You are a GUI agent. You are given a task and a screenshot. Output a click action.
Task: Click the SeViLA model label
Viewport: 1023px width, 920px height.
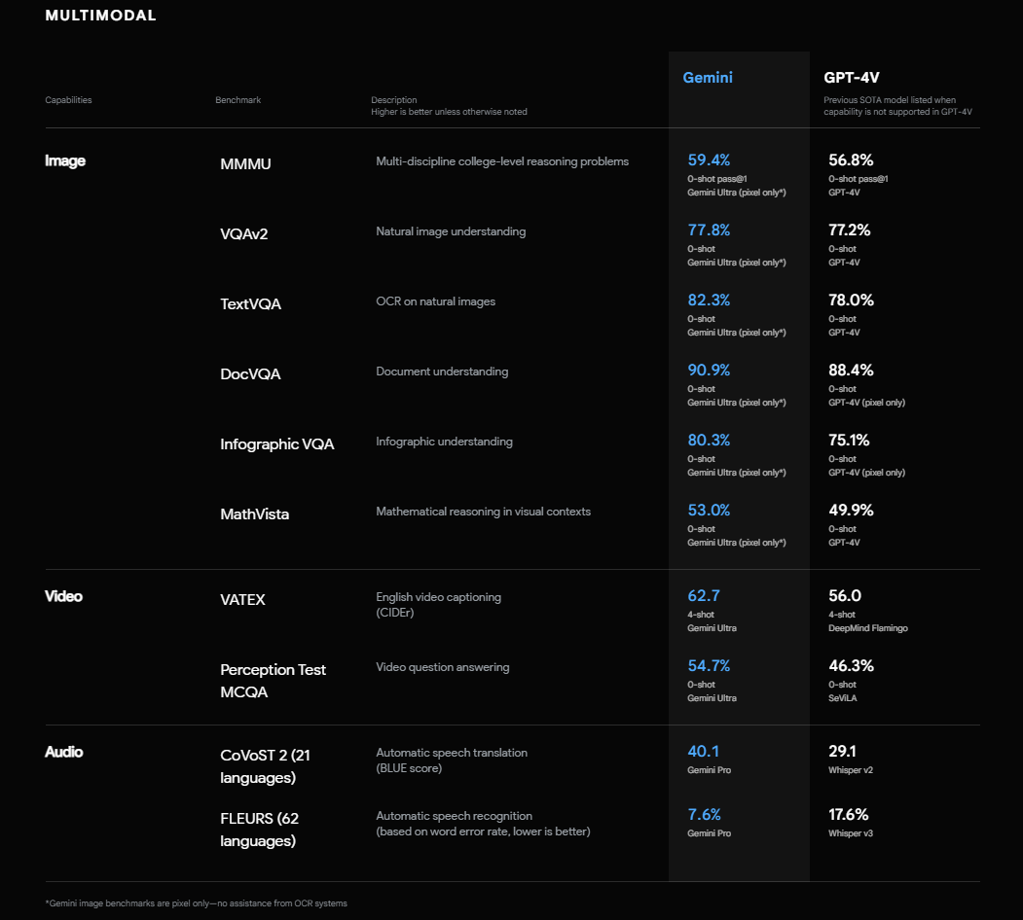tap(843, 697)
